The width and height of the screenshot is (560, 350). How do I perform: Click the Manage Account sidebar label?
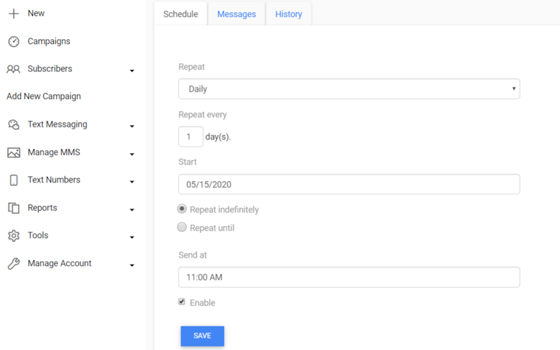[x=59, y=263]
